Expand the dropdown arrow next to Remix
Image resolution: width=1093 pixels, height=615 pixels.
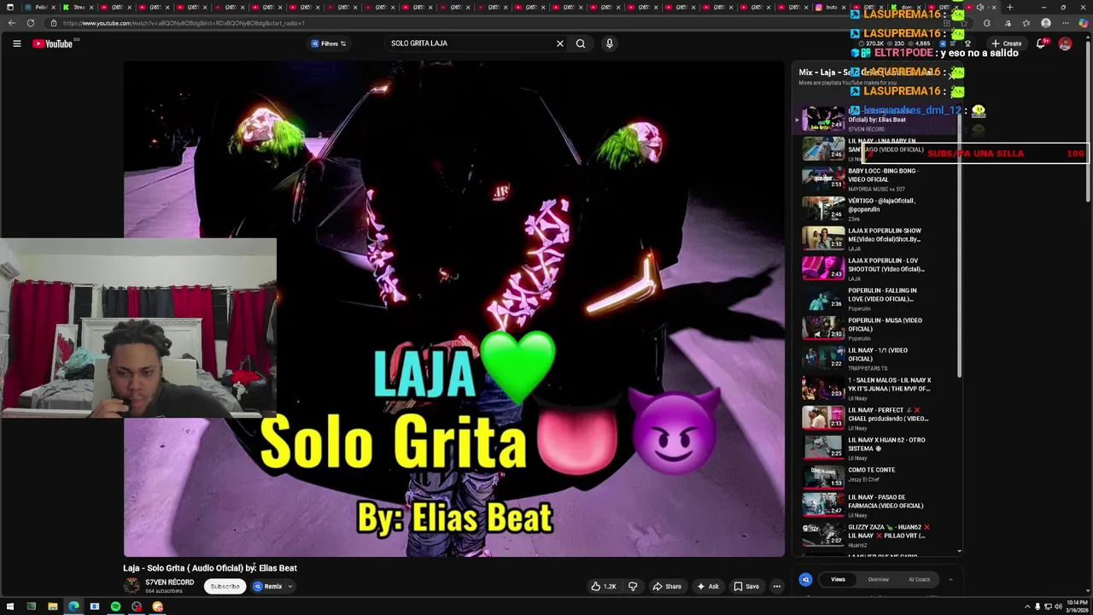click(x=290, y=587)
